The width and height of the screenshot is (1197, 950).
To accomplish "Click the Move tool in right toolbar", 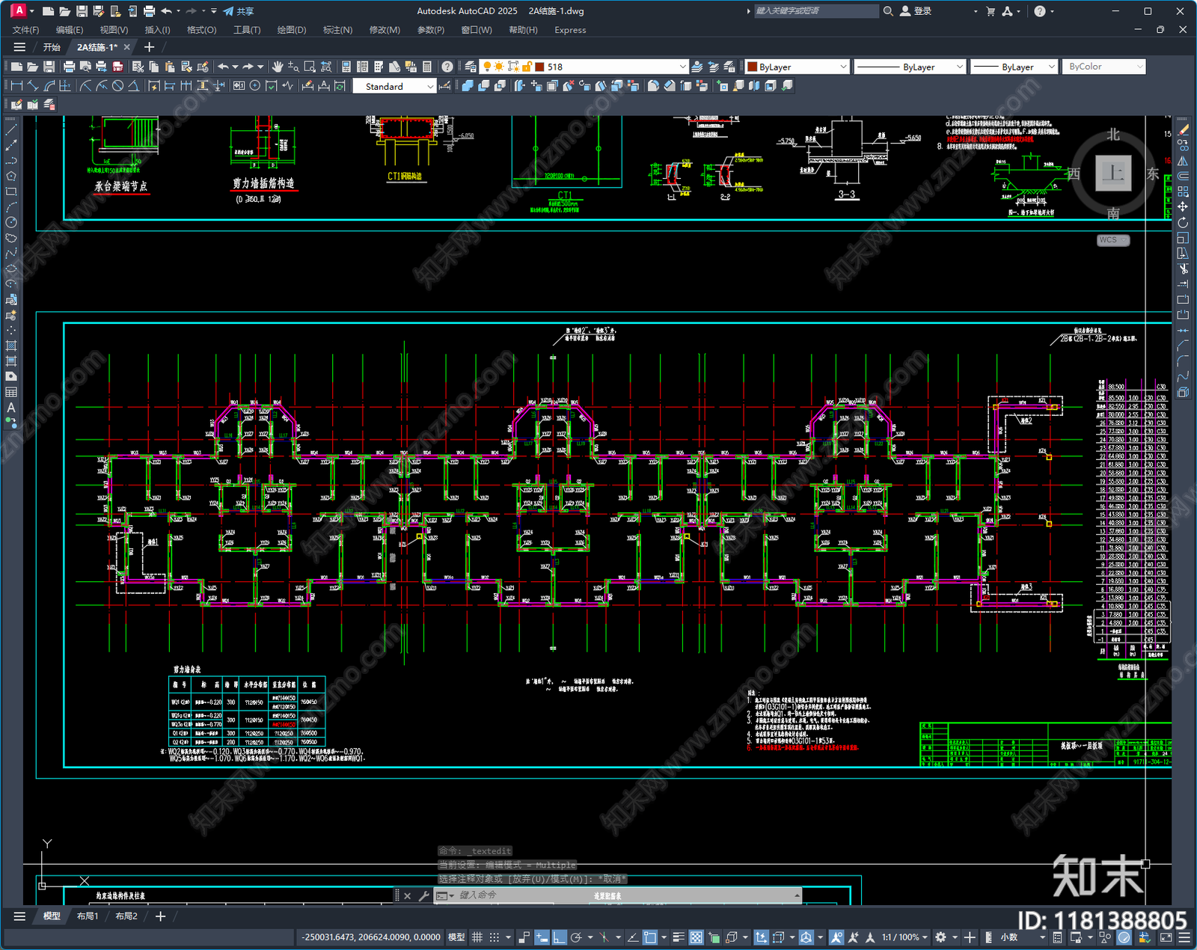I will [x=1183, y=207].
